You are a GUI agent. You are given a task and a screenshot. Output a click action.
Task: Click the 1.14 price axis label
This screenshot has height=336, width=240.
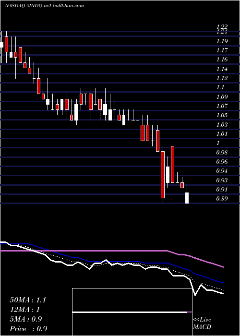pos(222,69)
